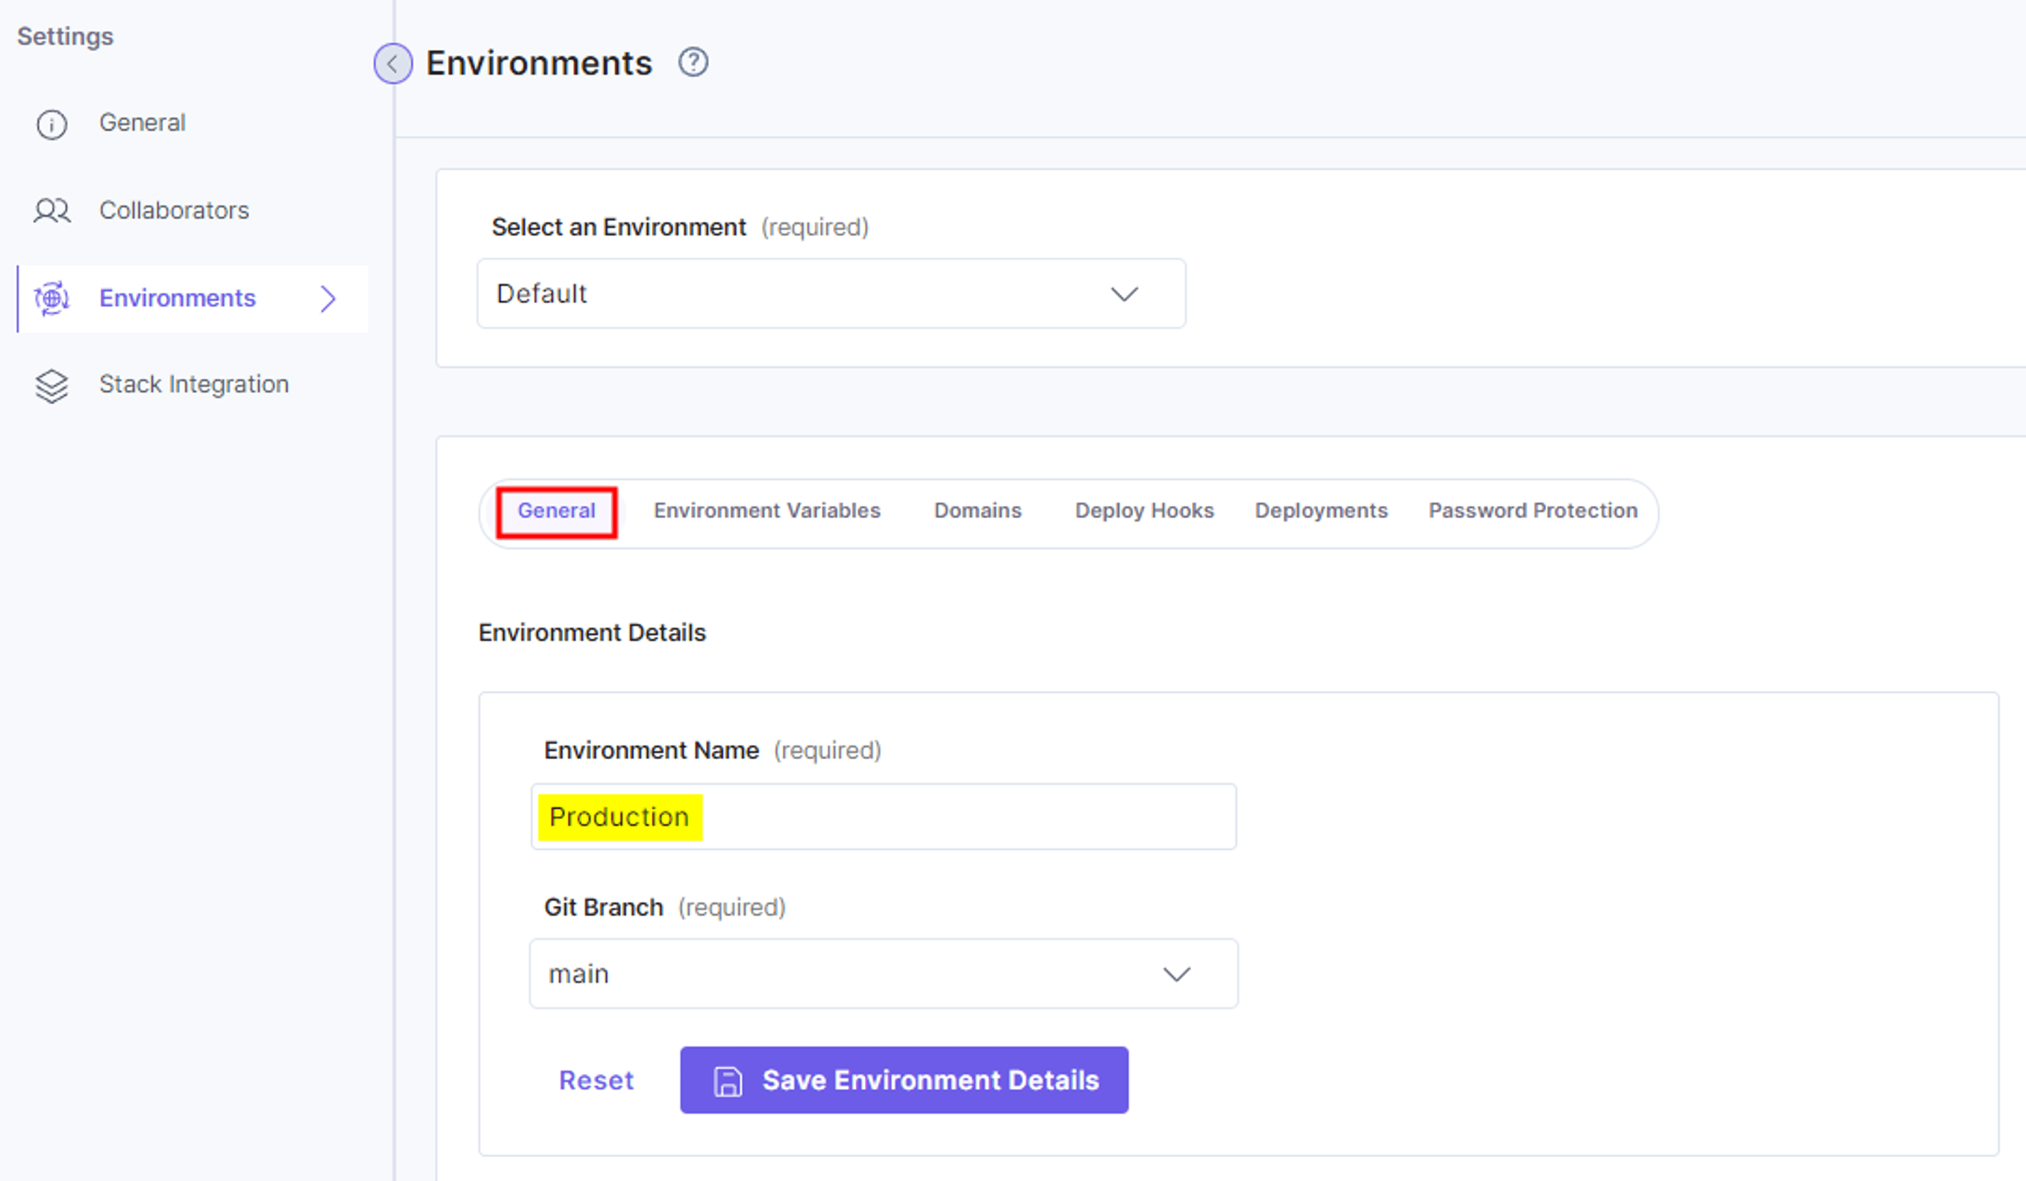This screenshot has height=1181, width=2026.
Task: Switch to the Environment Variables tab
Action: click(767, 510)
